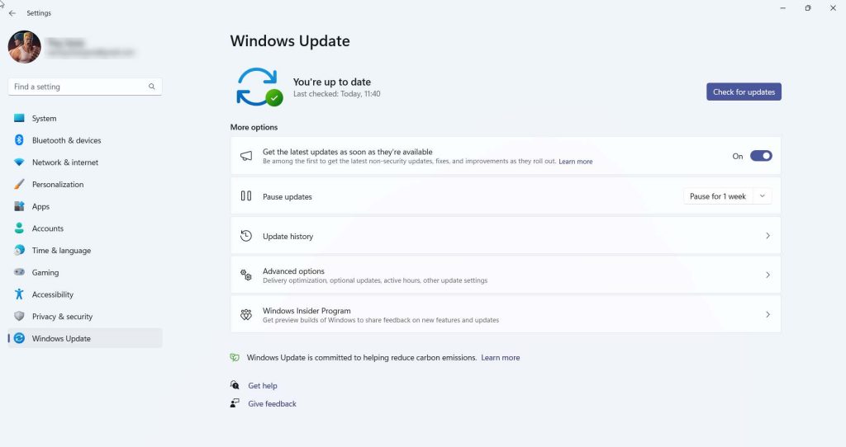
Task: Open Advanced options via its chevron
Action: (768, 275)
